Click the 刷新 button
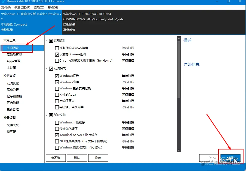The image size is (246, 171). [x=98, y=158]
